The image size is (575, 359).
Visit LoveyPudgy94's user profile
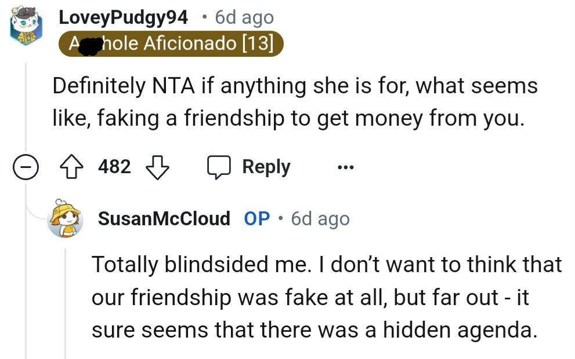pyautogui.click(x=123, y=18)
